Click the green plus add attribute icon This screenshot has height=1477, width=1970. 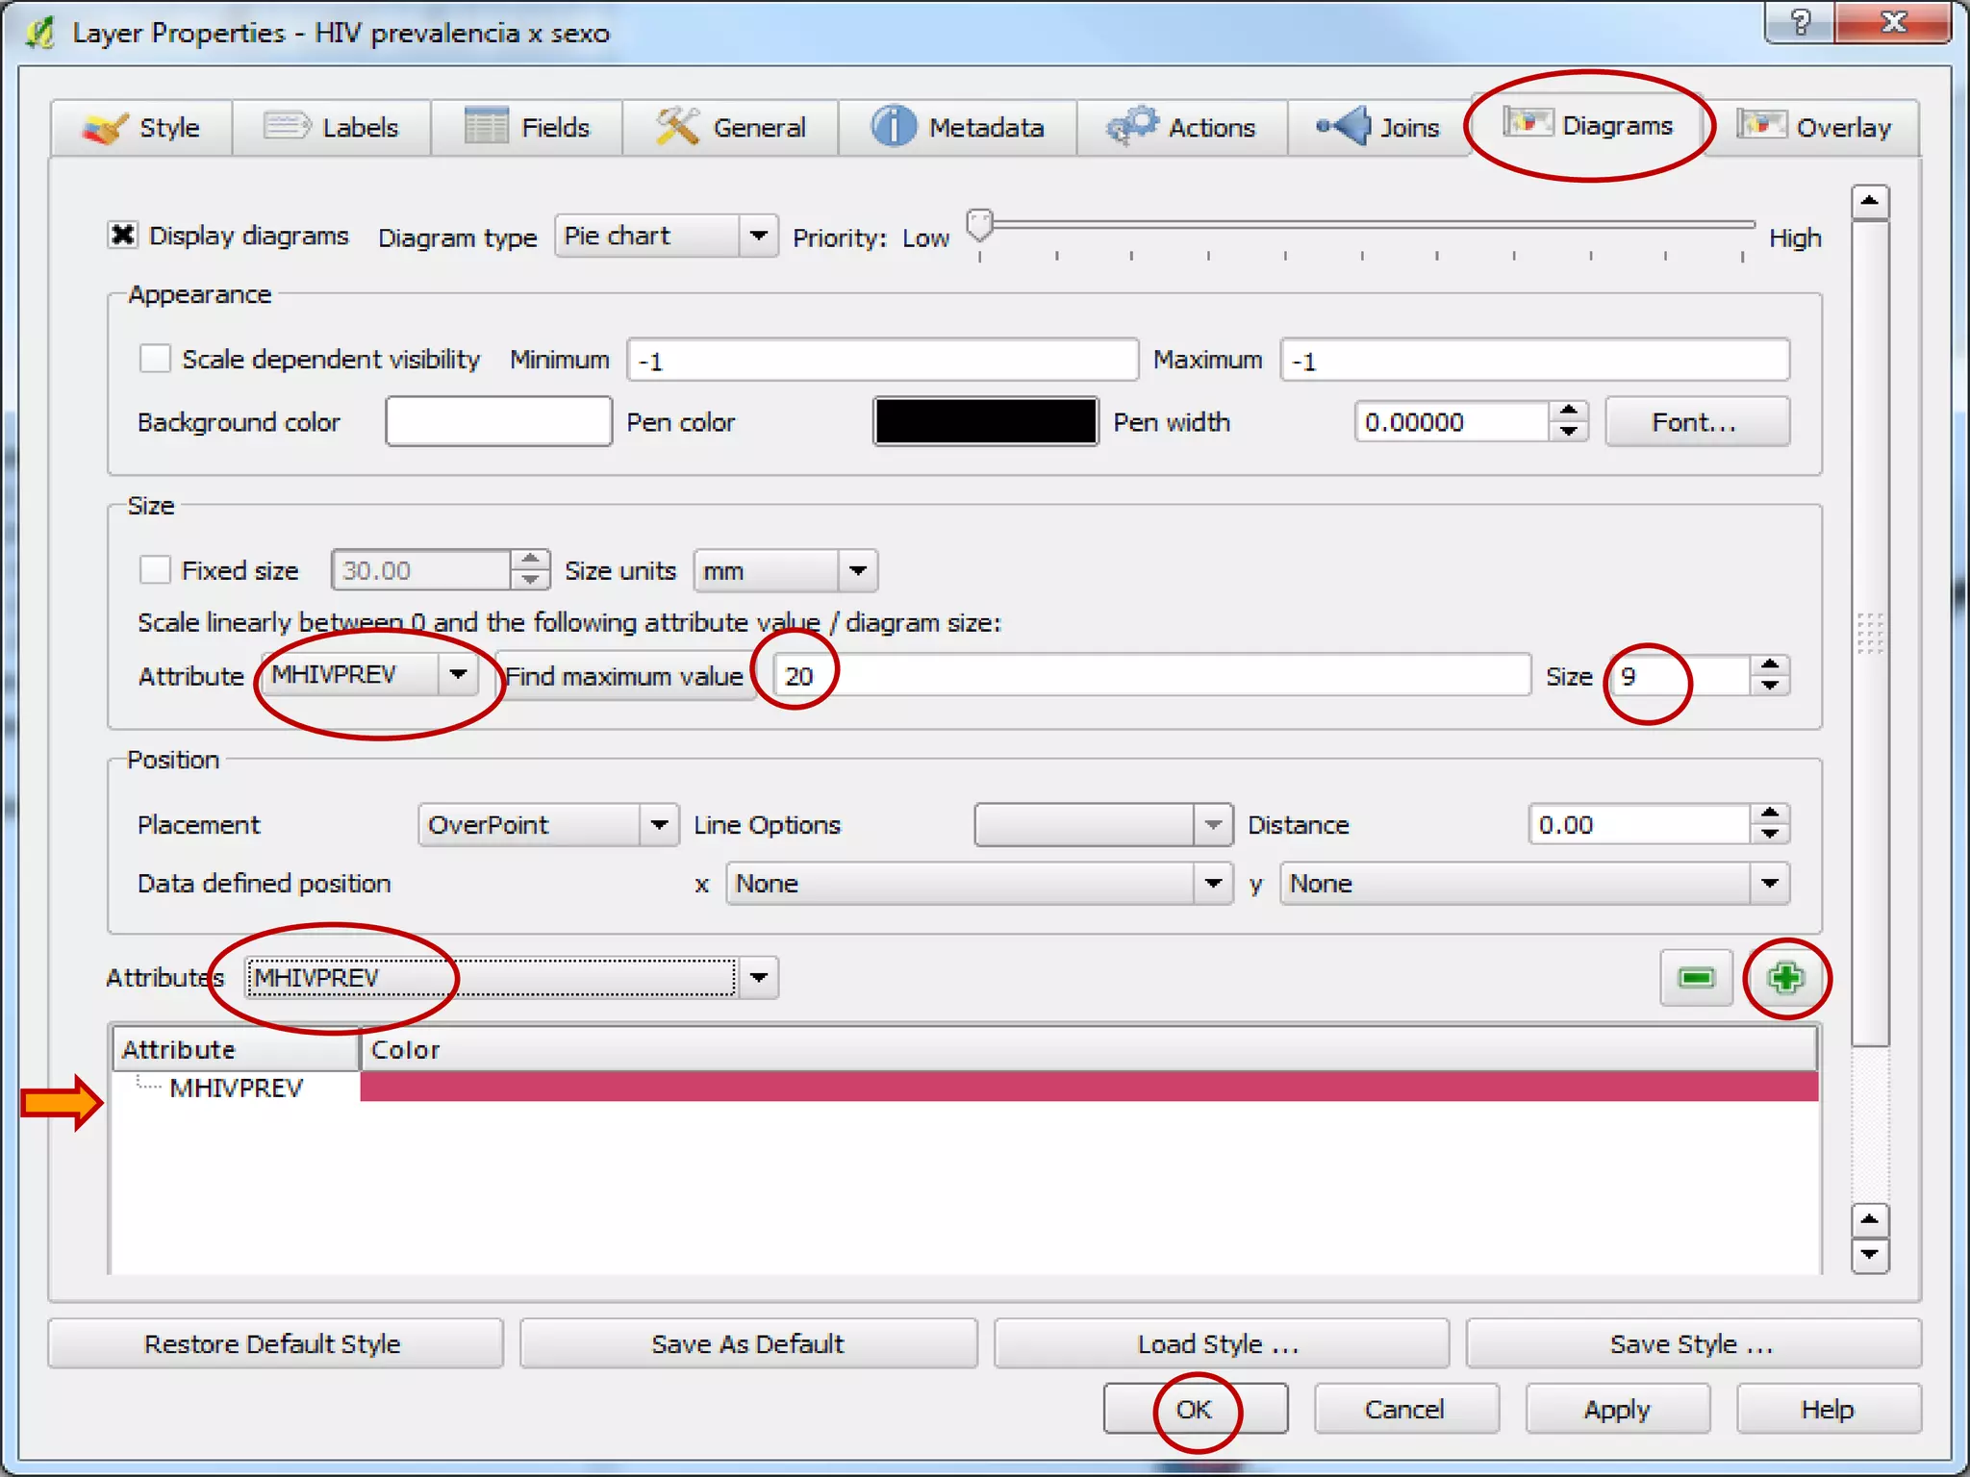[1785, 978]
